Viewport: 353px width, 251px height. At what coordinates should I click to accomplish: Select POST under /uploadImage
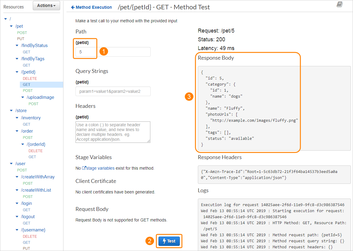tap(33, 104)
